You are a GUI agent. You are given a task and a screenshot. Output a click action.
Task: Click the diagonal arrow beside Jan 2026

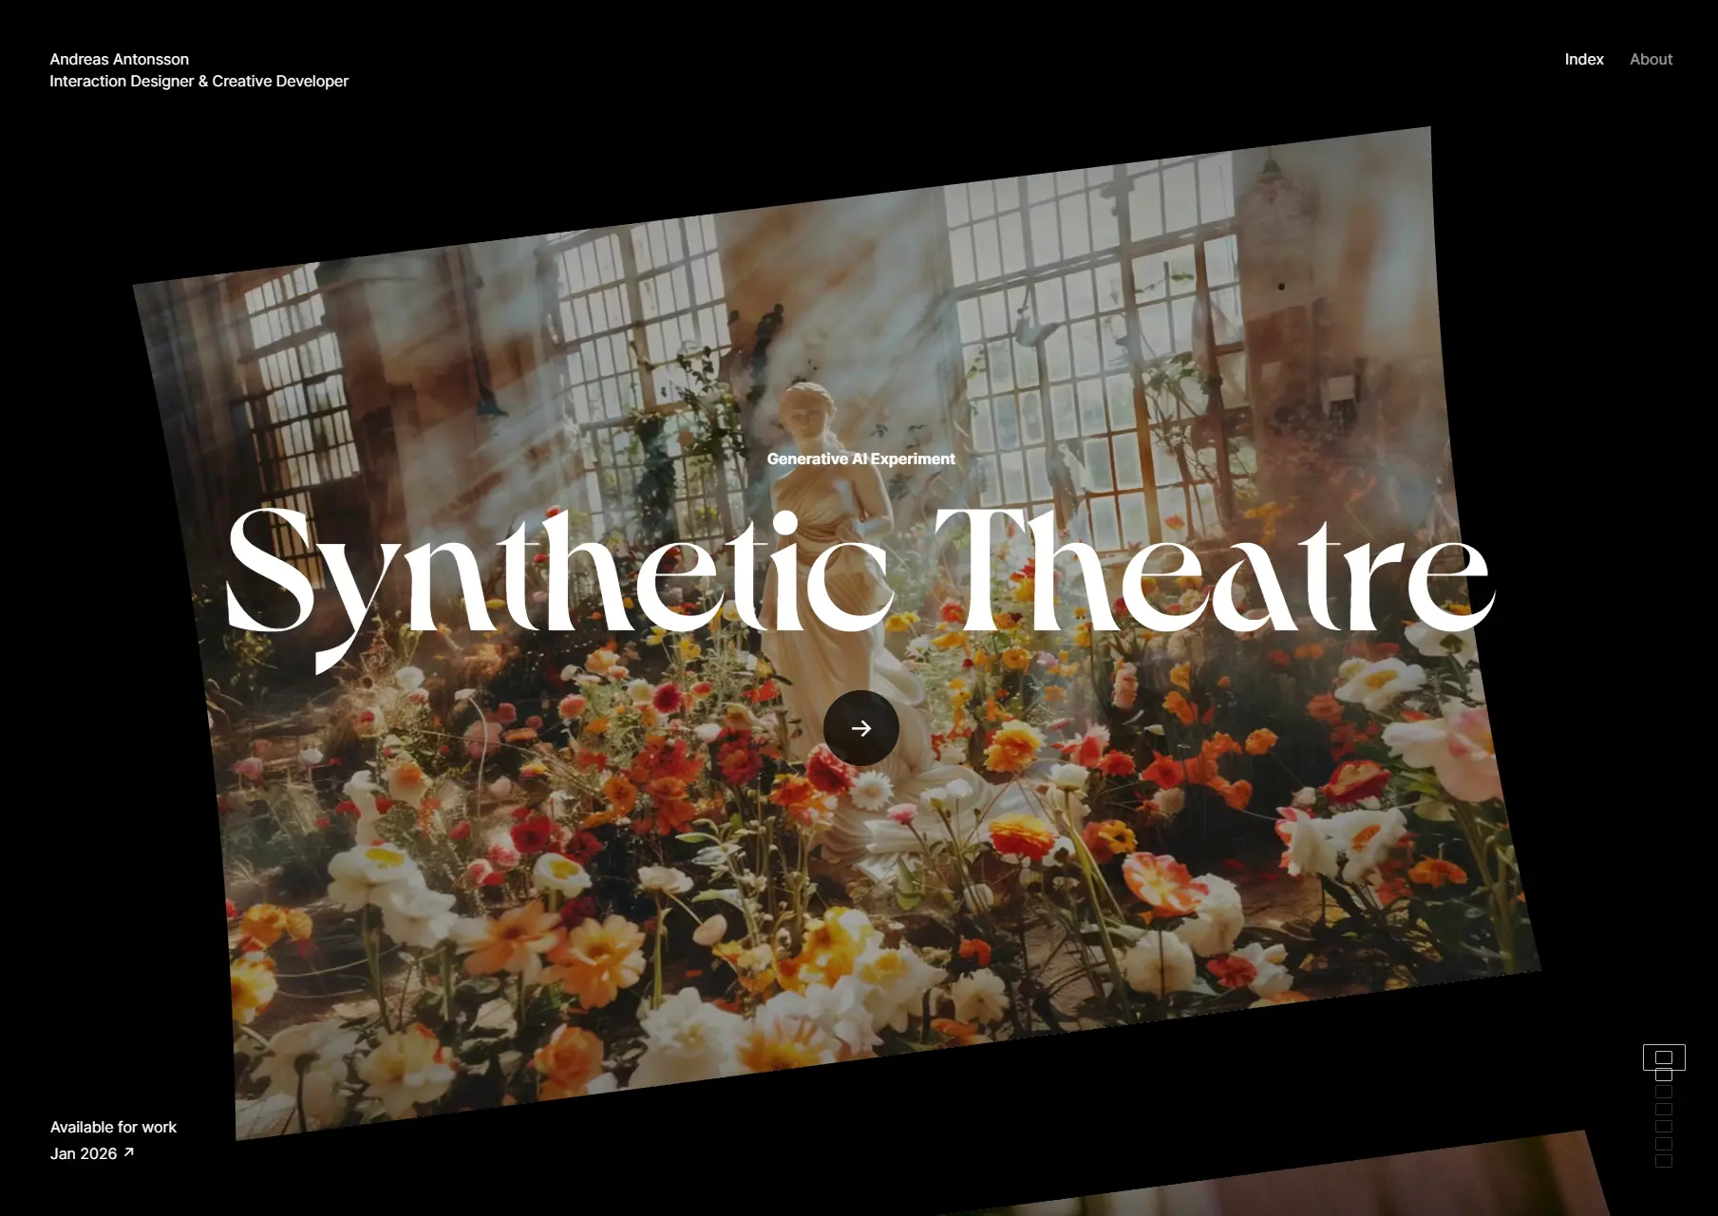pyautogui.click(x=129, y=1152)
